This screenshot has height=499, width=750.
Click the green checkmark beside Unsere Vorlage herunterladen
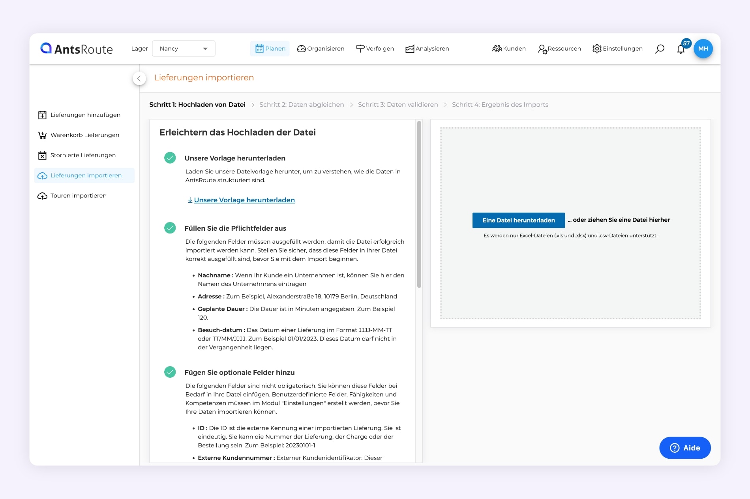(x=170, y=158)
